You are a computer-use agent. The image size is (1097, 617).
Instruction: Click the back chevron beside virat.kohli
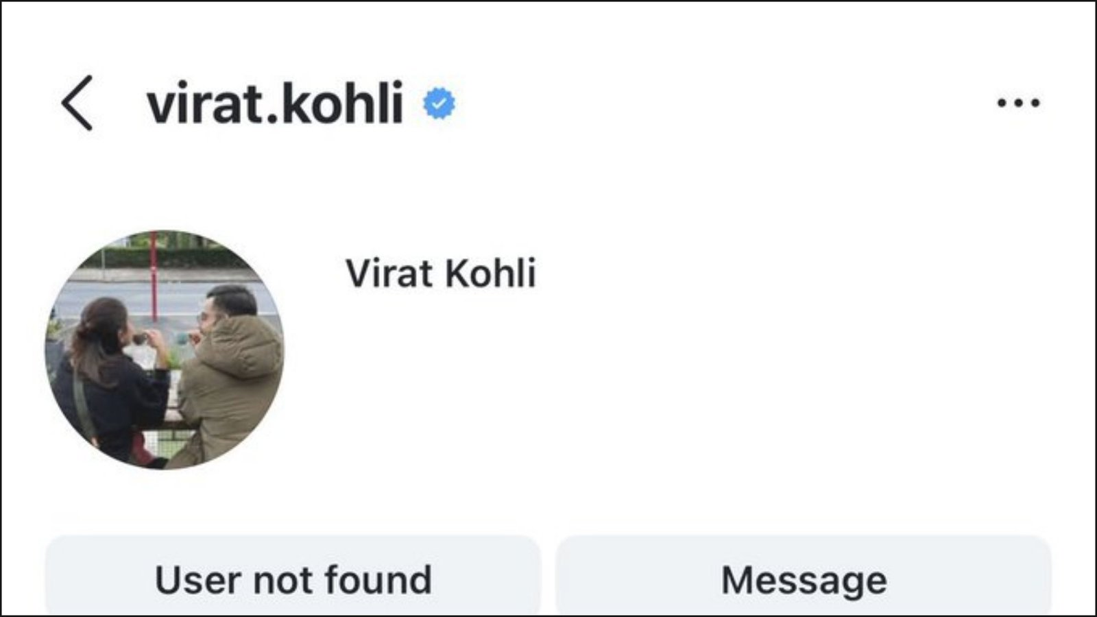tap(77, 103)
